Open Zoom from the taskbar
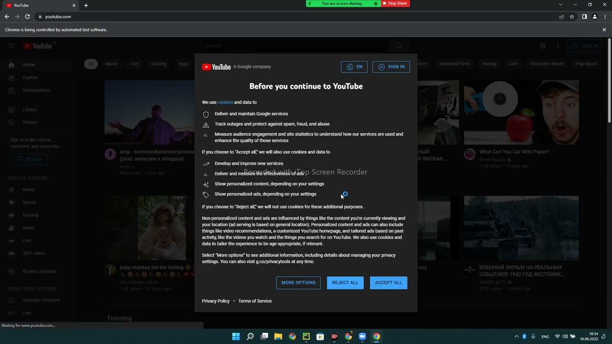Viewport: 612px width, 344px height. [362, 336]
